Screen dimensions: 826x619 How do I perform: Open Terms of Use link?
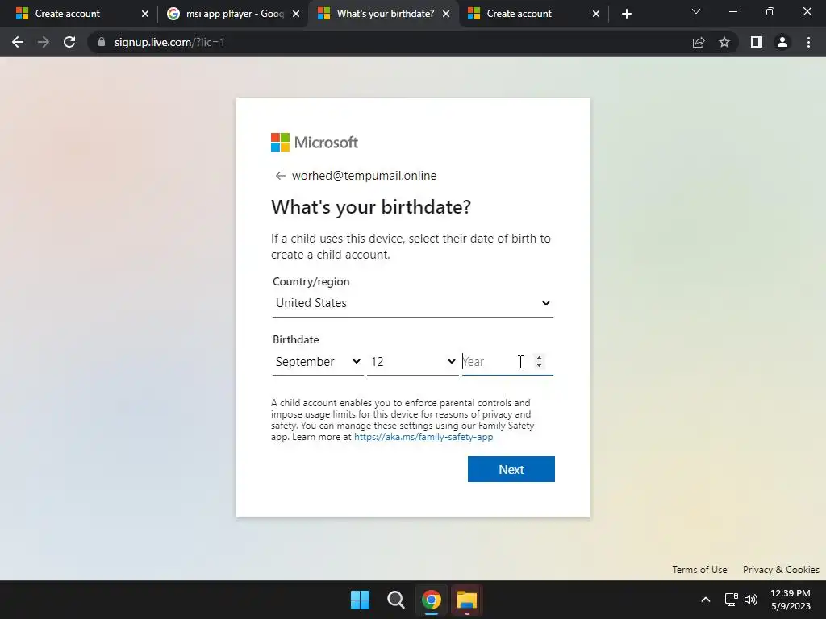point(699,570)
